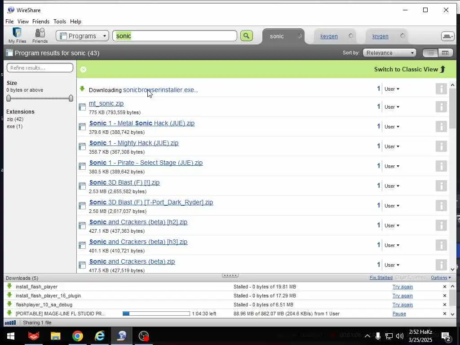This screenshot has width=460, height=345.
Task: Open info for Sonic 3D Blast T-Port_Dark_Ryder
Action: 441,206
